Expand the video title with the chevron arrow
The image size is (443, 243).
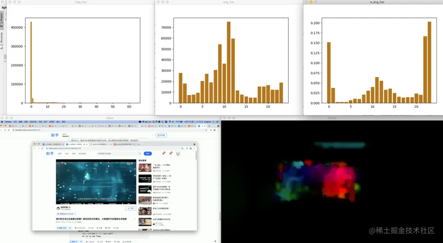135,219
